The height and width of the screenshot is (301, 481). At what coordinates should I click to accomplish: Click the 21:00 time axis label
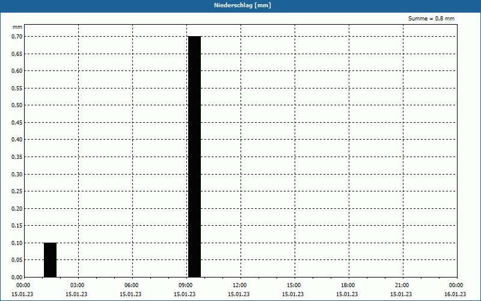point(402,285)
